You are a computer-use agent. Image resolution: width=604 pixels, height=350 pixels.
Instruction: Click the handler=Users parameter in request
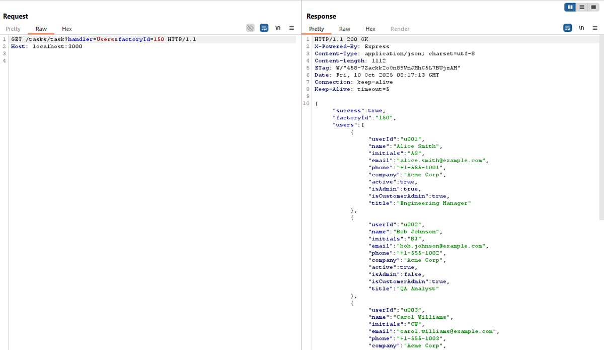(92, 39)
